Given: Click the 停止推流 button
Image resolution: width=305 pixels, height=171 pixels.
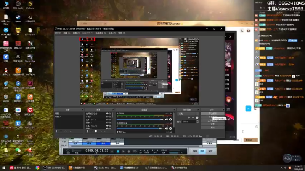Looking at the screenshot, I should click(x=212, y=114).
